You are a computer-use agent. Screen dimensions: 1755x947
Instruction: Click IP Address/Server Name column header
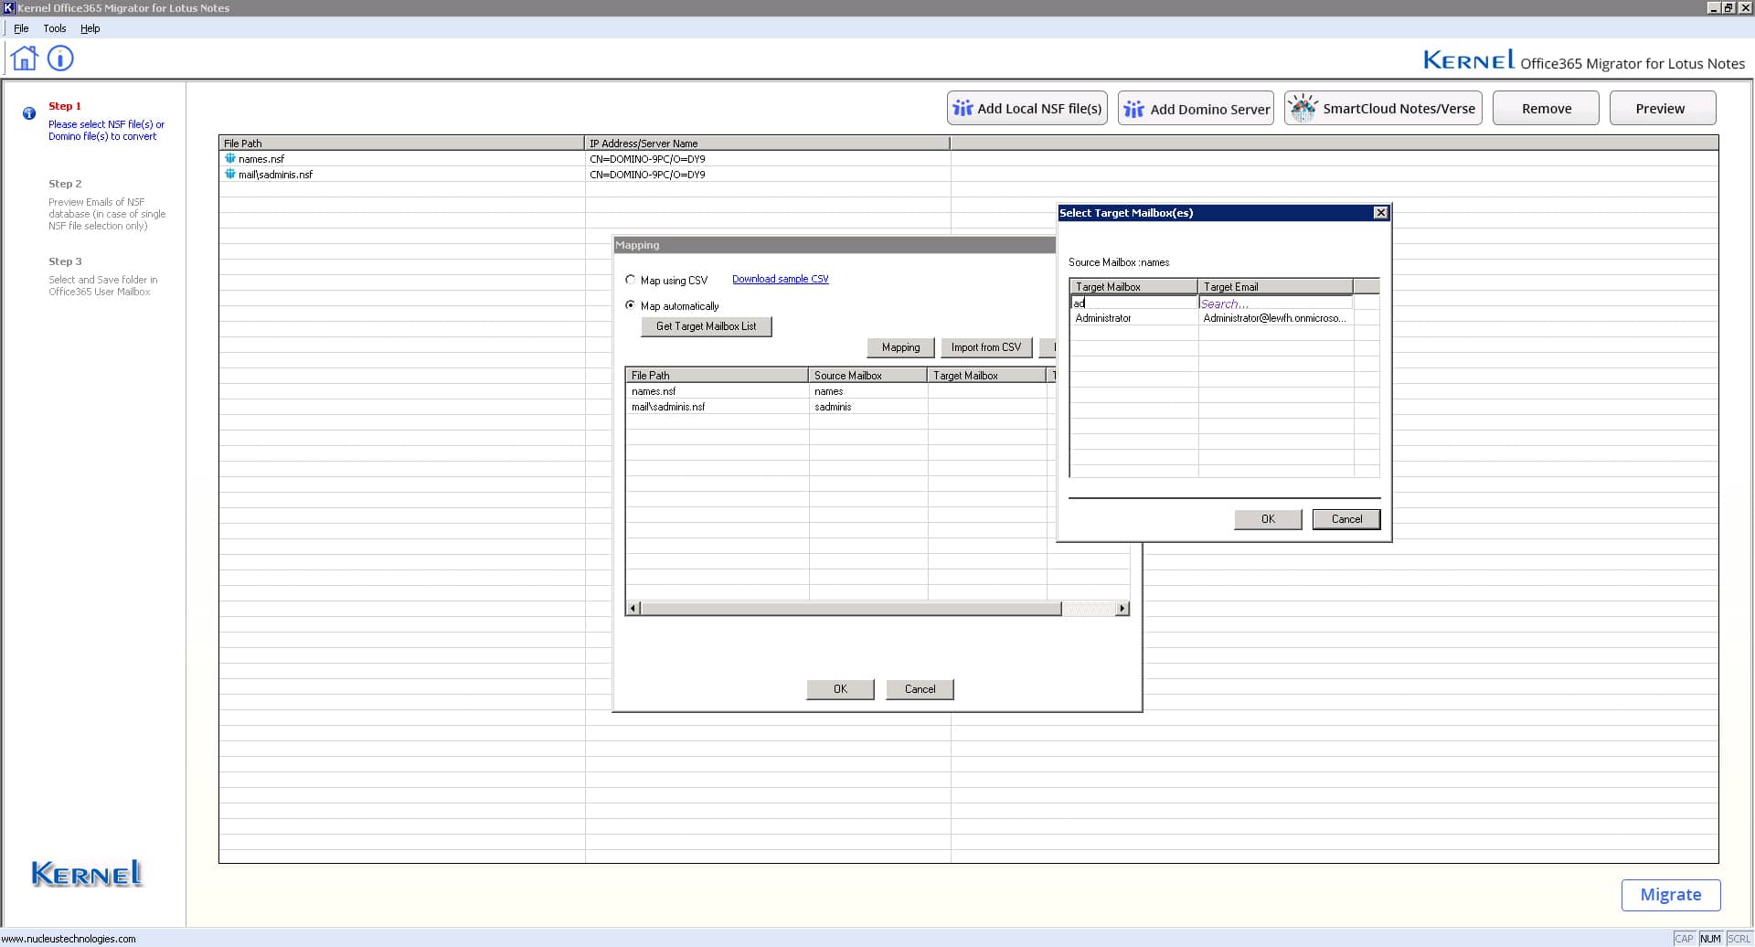[767, 144]
